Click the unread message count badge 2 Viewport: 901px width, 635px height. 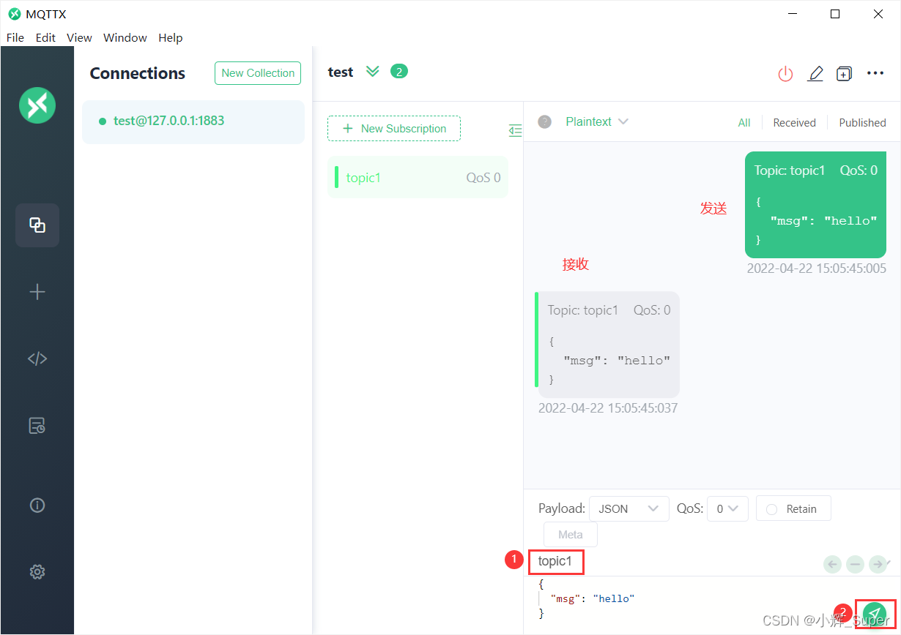[x=399, y=71]
